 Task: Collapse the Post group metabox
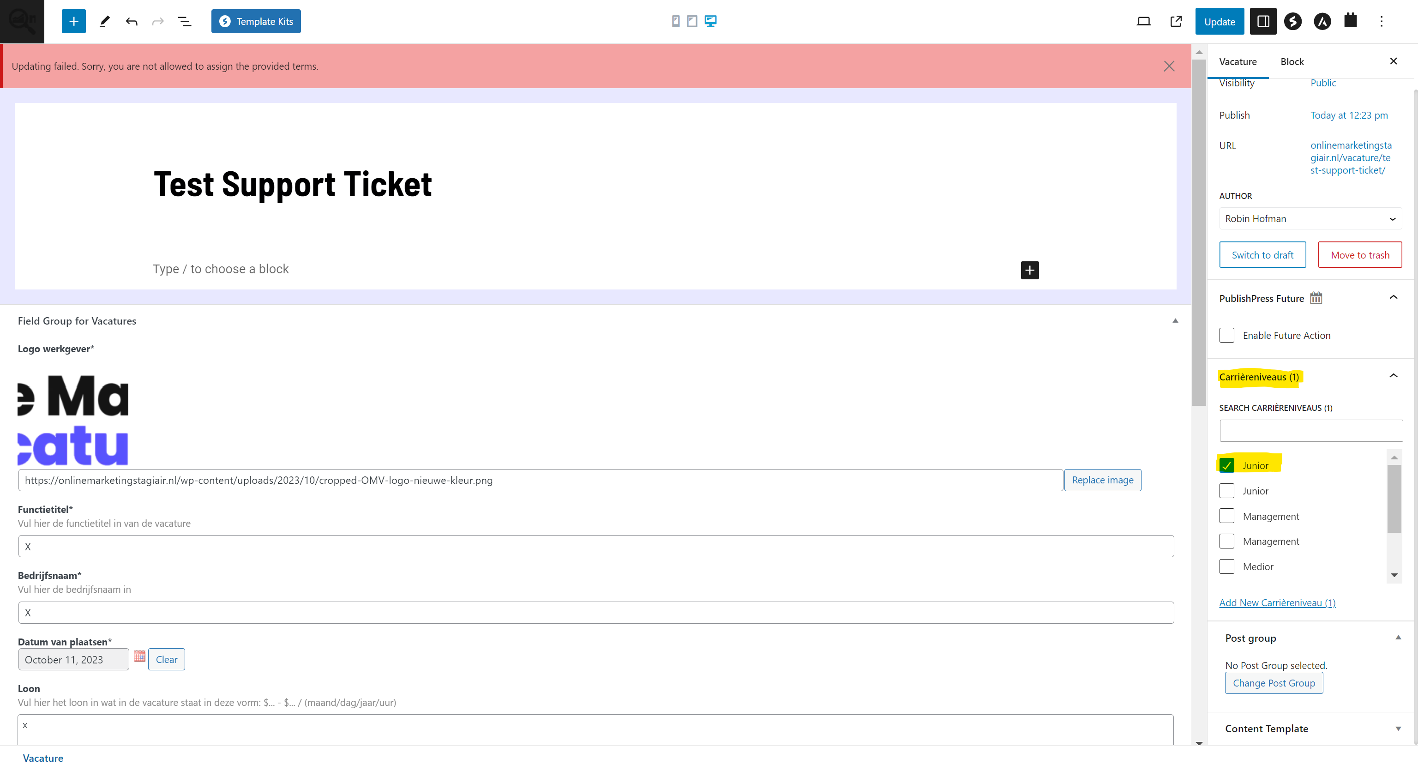coord(1398,638)
